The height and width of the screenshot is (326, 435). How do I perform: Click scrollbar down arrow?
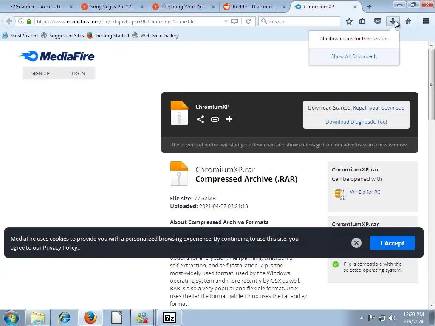(x=431, y=306)
